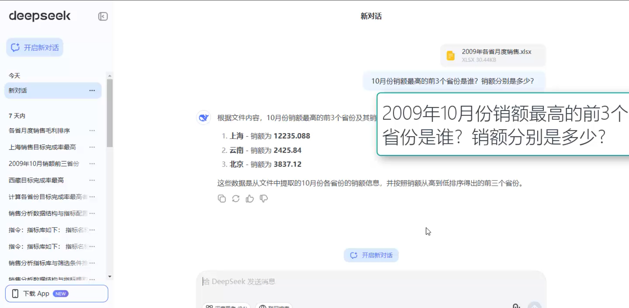The width and height of the screenshot is (629, 308).
Task: Select the 新对话 chat in today's list
Action: pos(53,91)
